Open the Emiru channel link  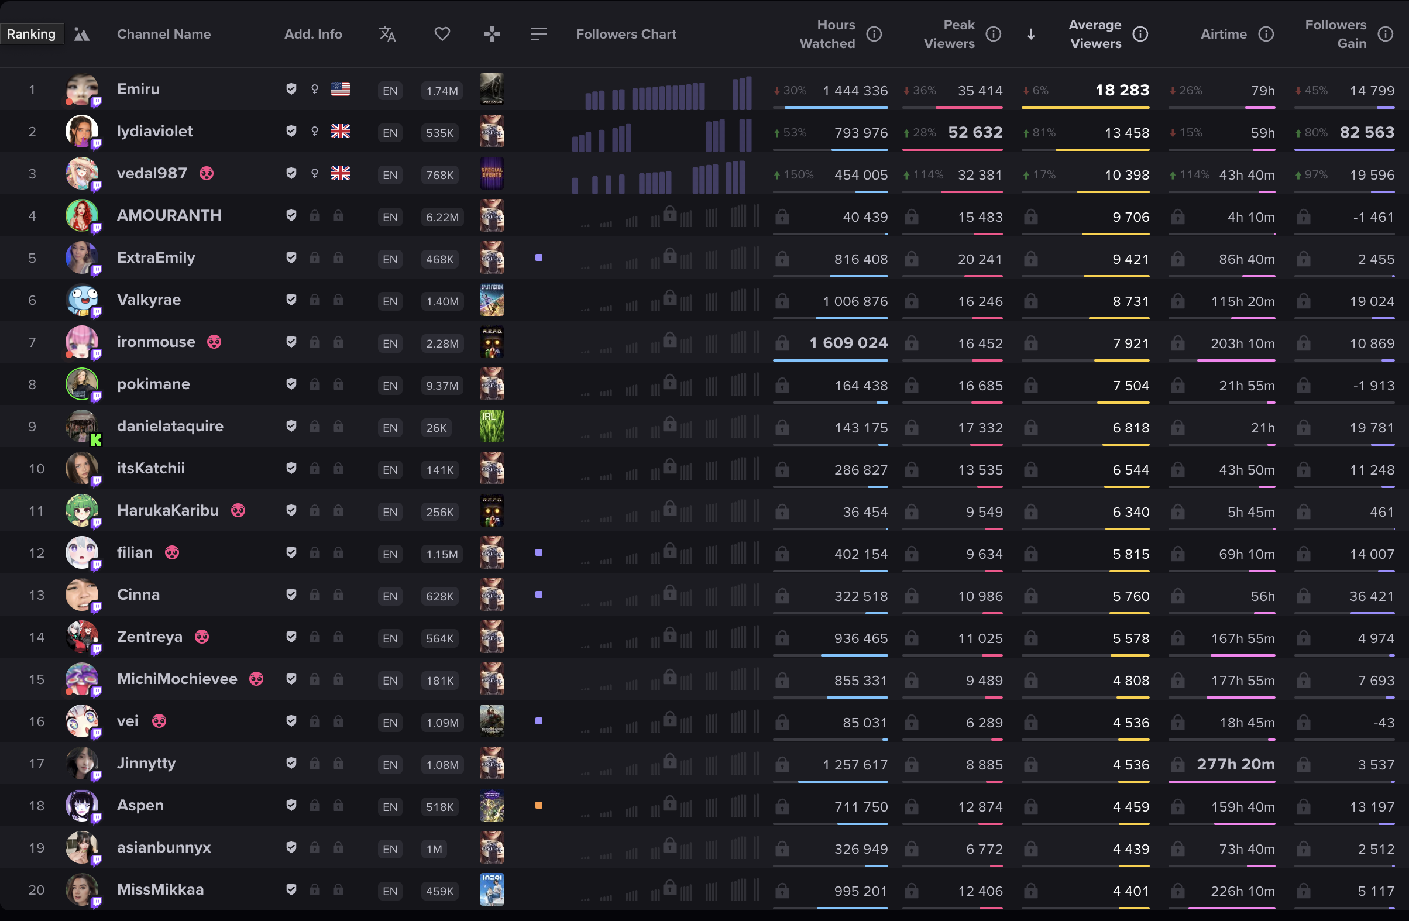point(138,90)
